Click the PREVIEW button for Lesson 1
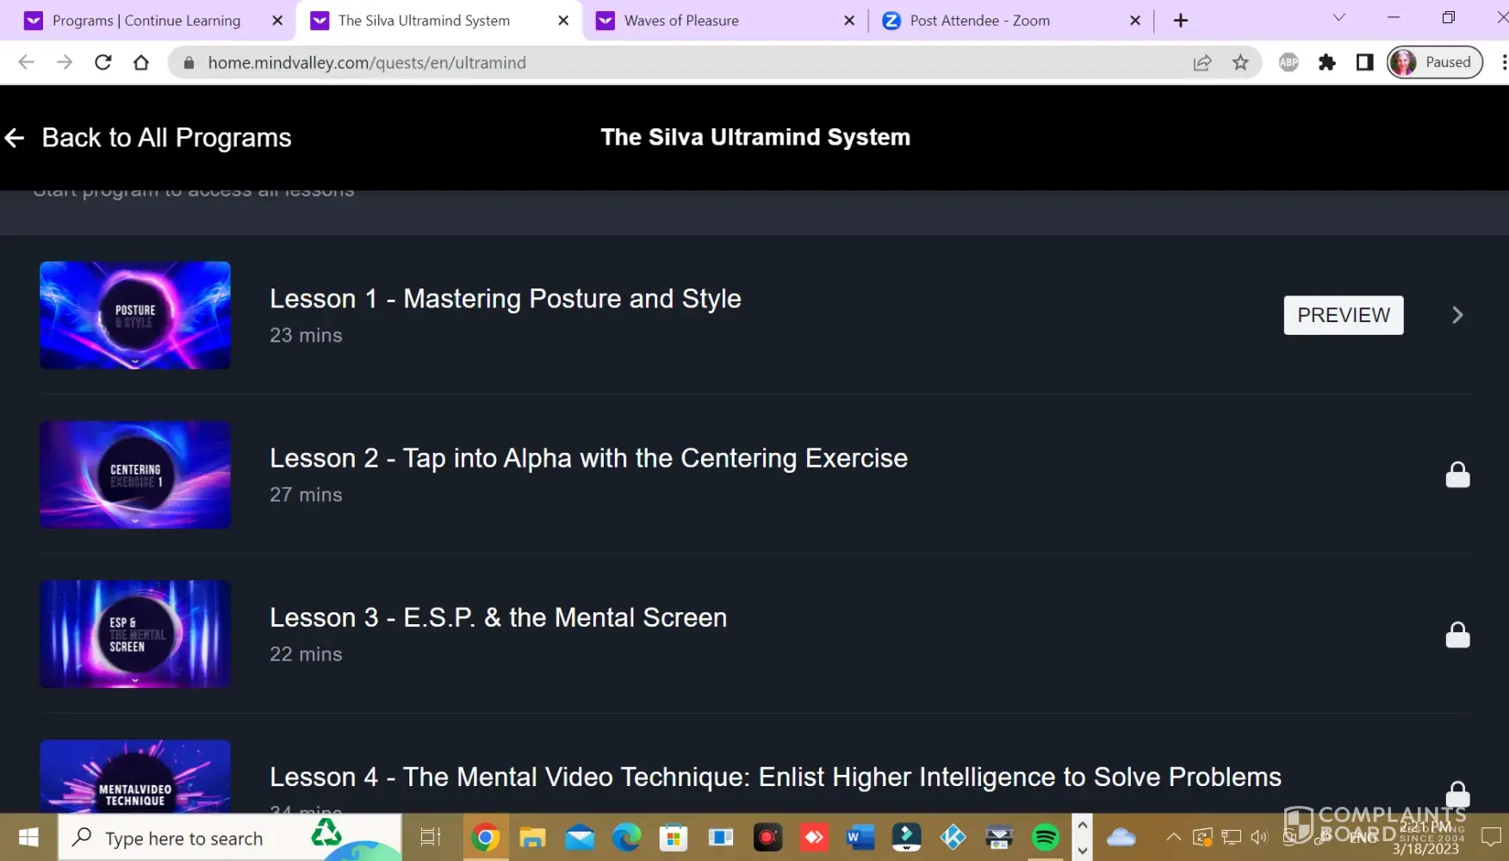 coord(1343,315)
